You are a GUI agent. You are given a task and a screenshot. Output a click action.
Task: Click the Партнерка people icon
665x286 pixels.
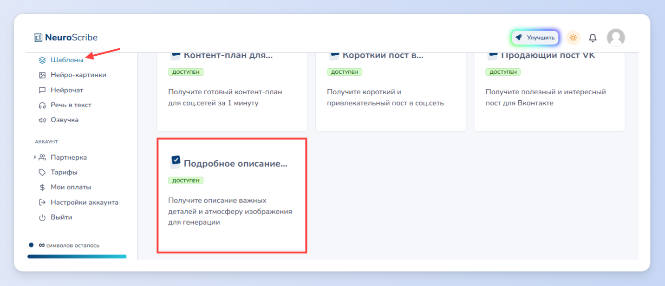(42, 157)
